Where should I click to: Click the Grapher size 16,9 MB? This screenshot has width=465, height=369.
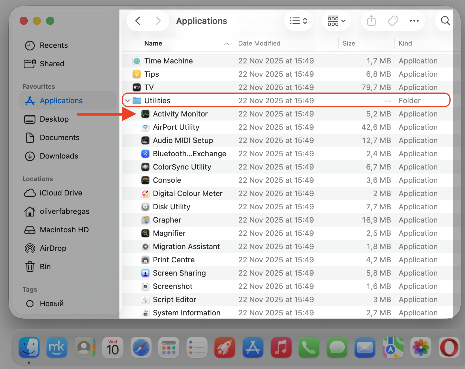click(x=376, y=220)
